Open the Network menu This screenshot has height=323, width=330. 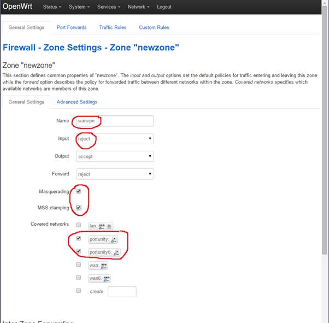138,7
